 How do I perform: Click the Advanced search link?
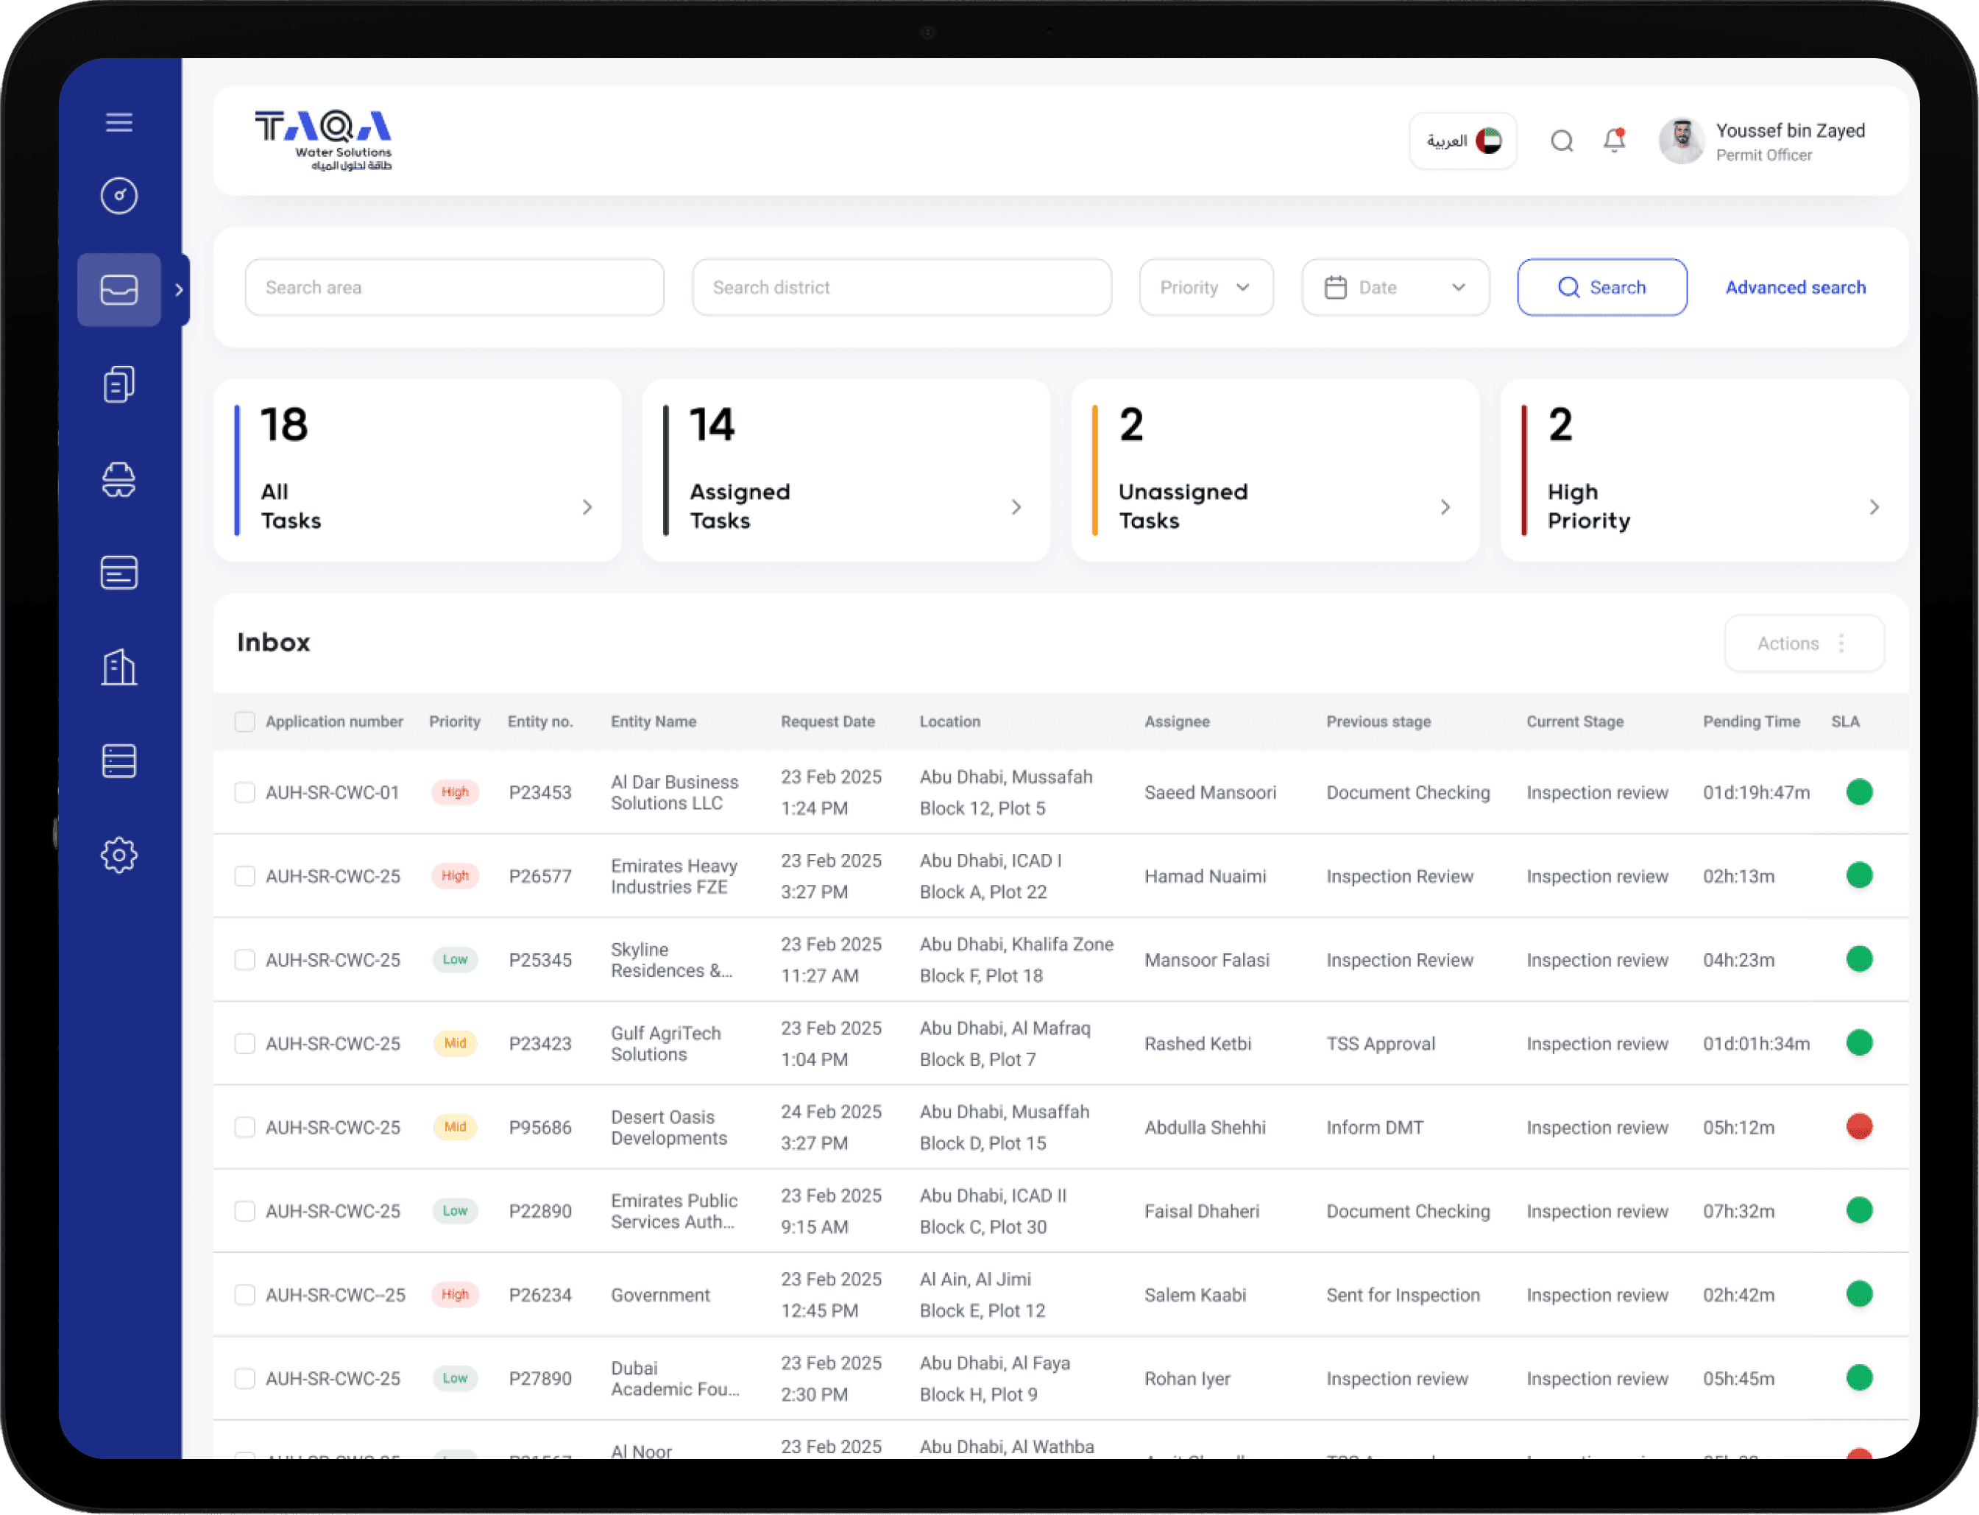point(1795,288)
